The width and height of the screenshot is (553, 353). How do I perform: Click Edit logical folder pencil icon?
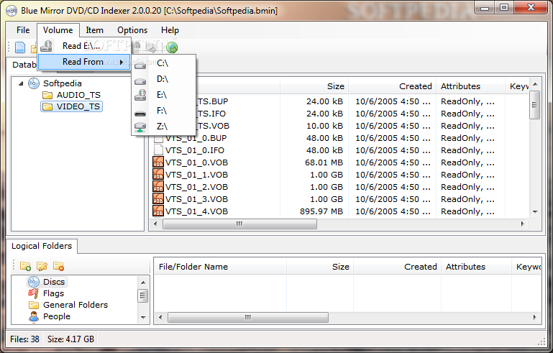[42, 266]
